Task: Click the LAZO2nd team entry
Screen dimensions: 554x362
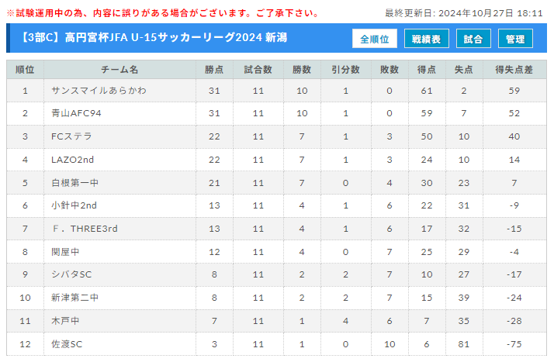Action: (x=72, y=160)
